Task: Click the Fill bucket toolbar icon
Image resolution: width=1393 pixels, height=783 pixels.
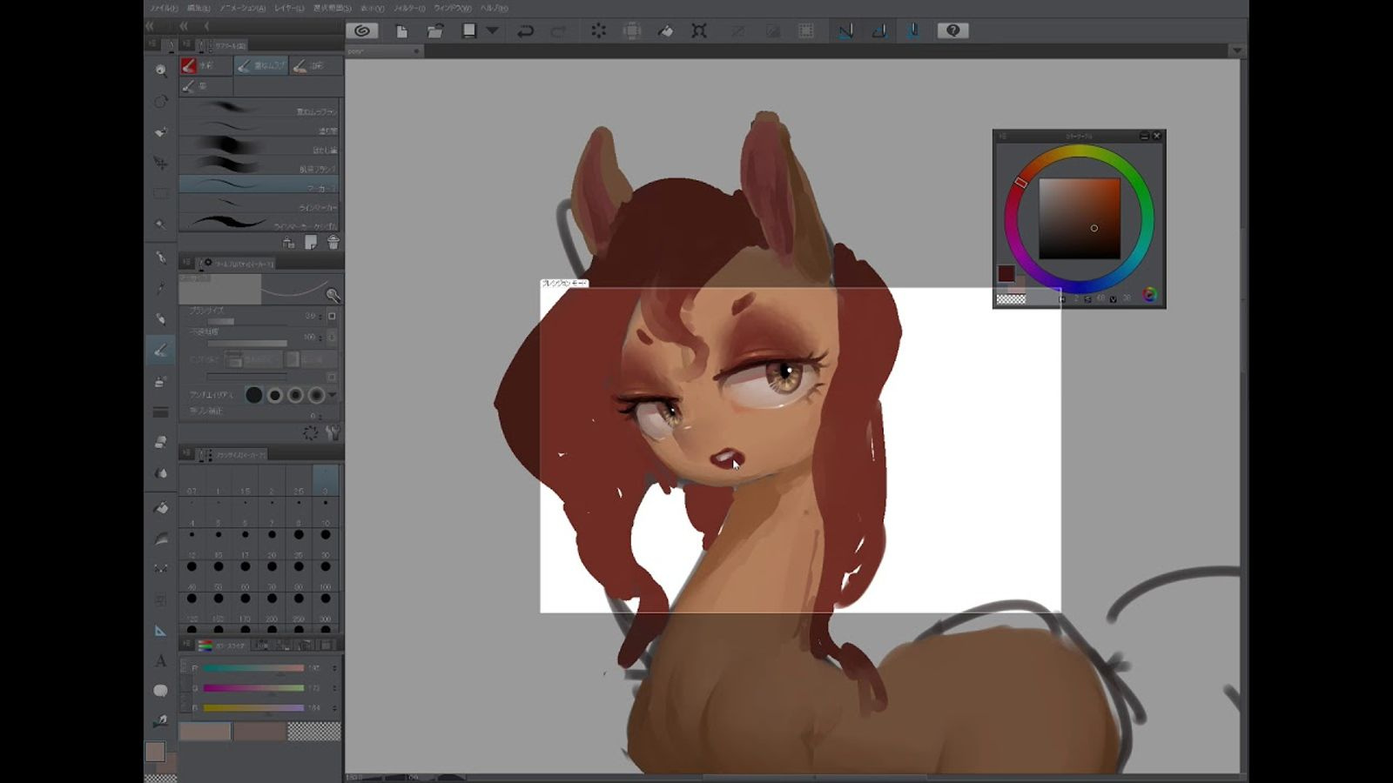Action: coord(665,30)
